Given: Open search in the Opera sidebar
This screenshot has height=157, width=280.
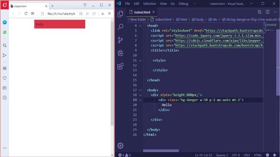Looking at the screenshot, I should tap(5, 45).
